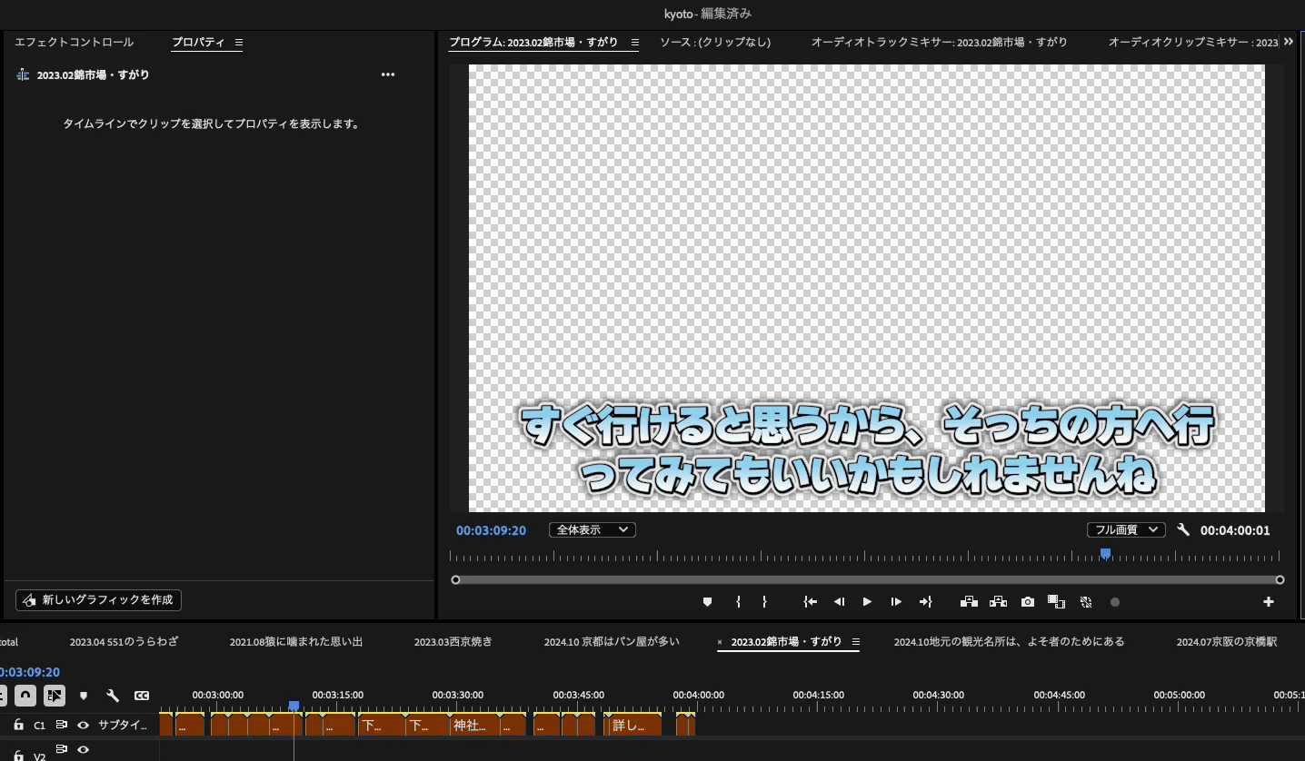Viewport: 1305px width, 761px height.
Task: Open the オーディオトラックミキサー tab
Action: coord(939,43)
